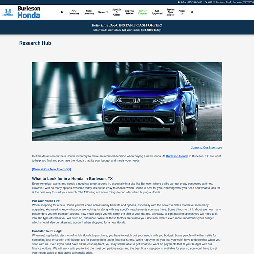This screenshot has height=254, width=254.
Task: Call the Sales: 877-394-6458 number link
Action: tap(191, 2)
